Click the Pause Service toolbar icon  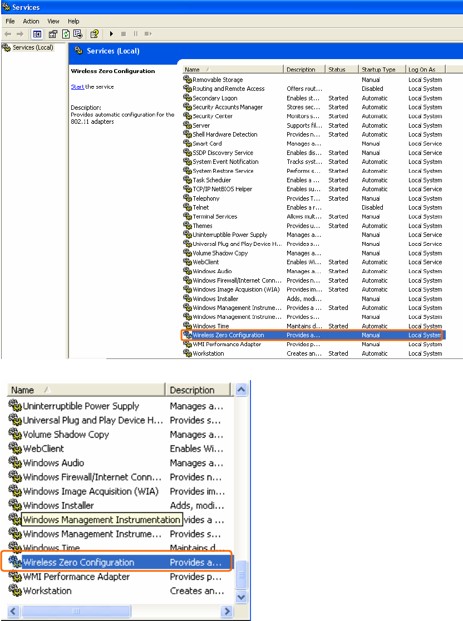(136, 34)
